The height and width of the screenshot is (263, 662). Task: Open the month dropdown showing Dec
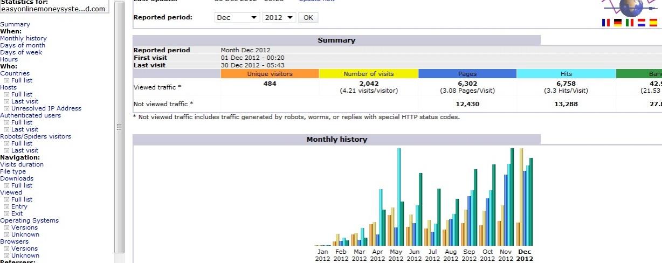237,18
